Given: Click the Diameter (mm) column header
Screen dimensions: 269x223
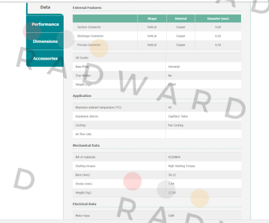Looking at the screenshot, I should click(x=218, y=18).
